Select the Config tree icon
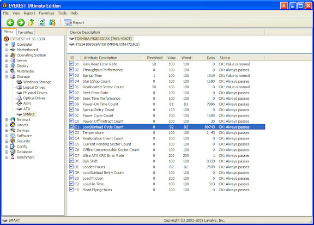This screenshot has height=225, width=314. [13, 147]
